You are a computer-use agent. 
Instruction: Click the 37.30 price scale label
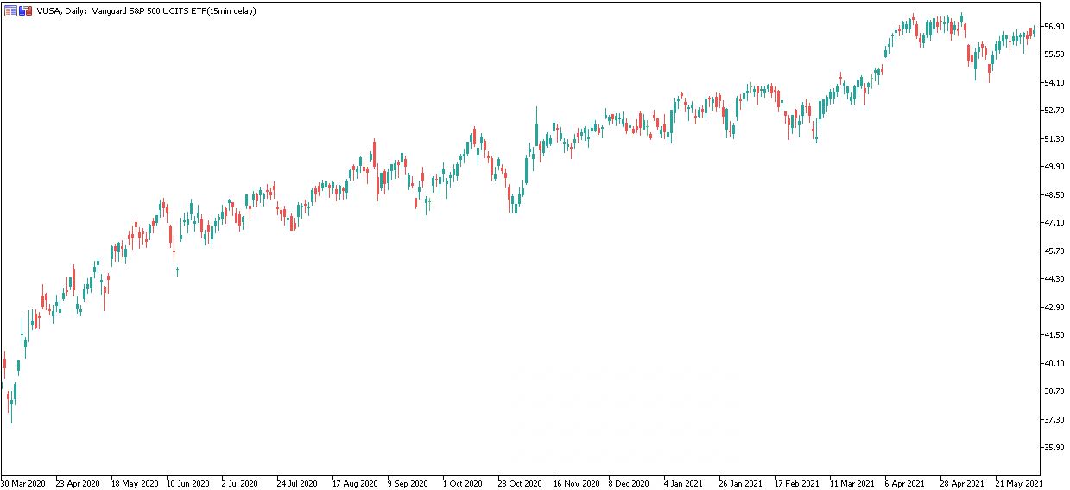[x=1054, y=420]
